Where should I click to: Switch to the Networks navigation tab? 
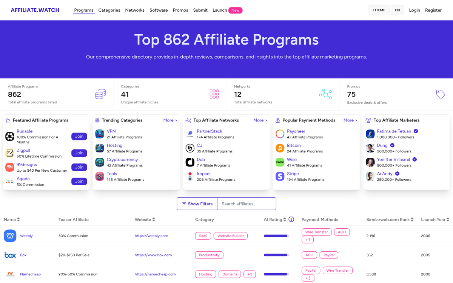coord(135,10)
